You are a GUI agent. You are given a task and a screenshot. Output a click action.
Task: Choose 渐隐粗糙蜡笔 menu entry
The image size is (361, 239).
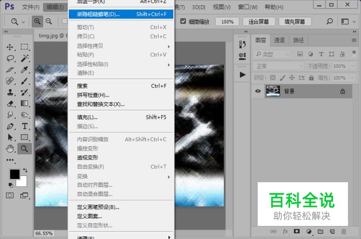pyautogui.click(x=121, y=14)
